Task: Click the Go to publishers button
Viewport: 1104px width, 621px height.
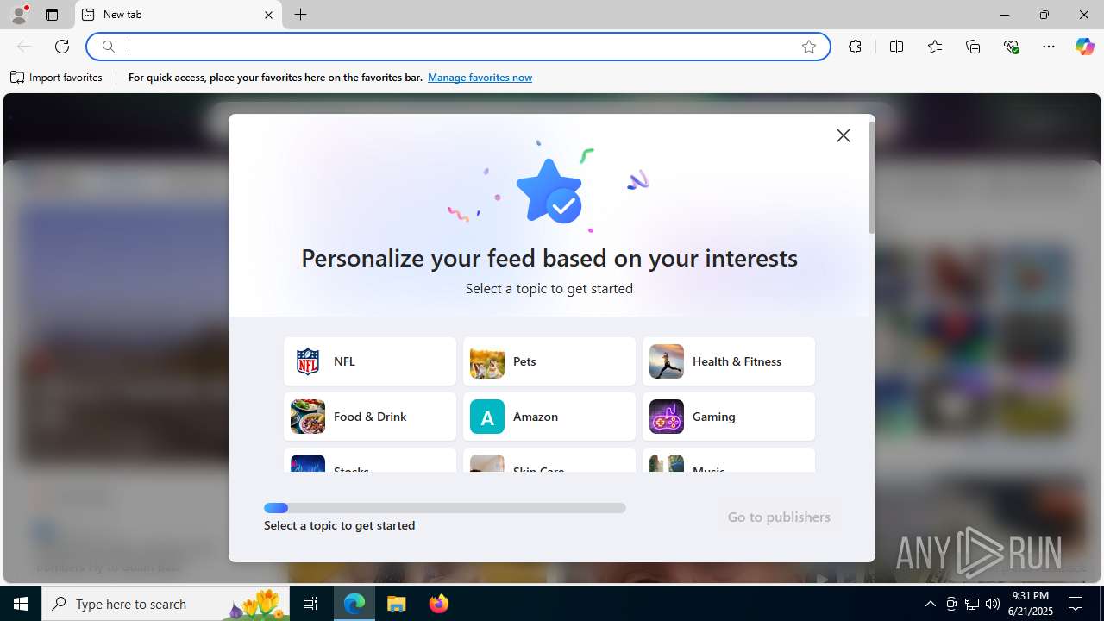Action: coord(779,517)
